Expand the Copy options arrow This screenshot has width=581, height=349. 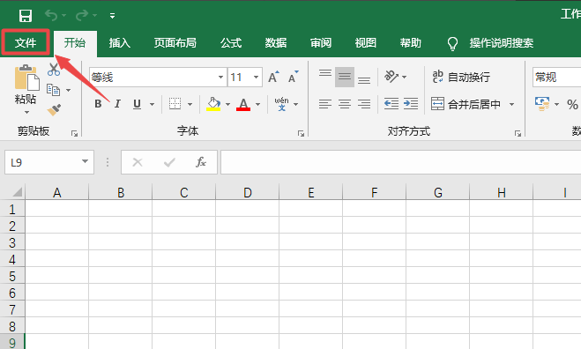pyautogui.click(x=68, y=90)
